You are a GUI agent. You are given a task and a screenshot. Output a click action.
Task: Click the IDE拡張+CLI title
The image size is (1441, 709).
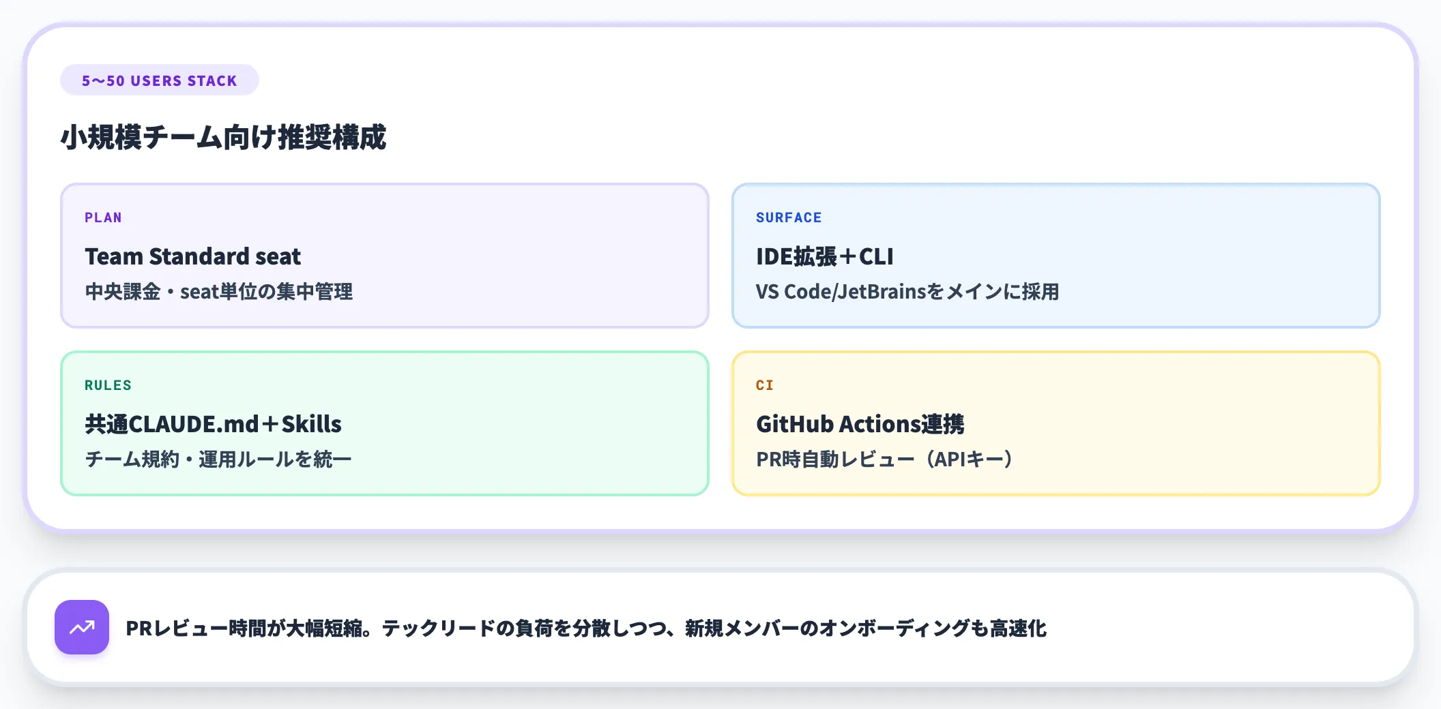[x=824, y=256]
